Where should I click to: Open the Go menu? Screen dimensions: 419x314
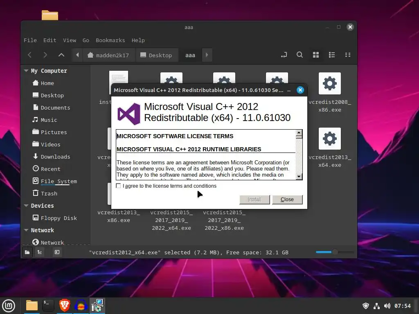point(86,40)
